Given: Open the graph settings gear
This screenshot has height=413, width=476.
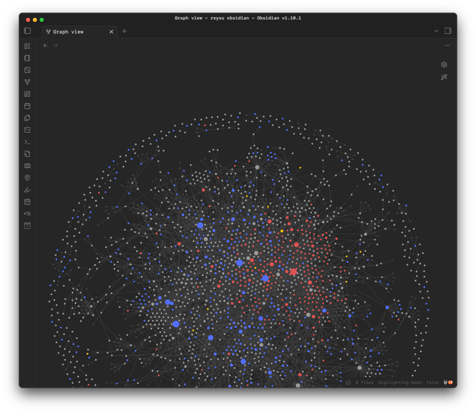Looking at the screenshot, I should point(444,64).
